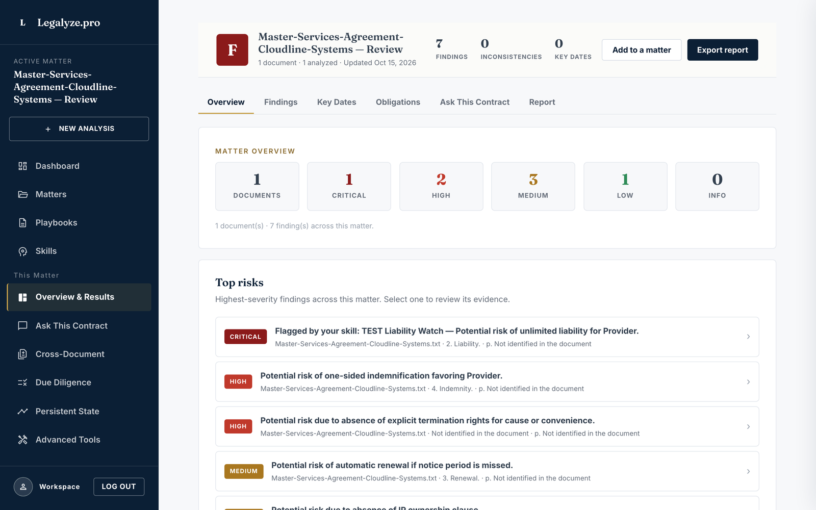Viewport: 816px width, 510px height.
Task: Click the 0 Inconsistencies stat in header
Action: point(511,49)
